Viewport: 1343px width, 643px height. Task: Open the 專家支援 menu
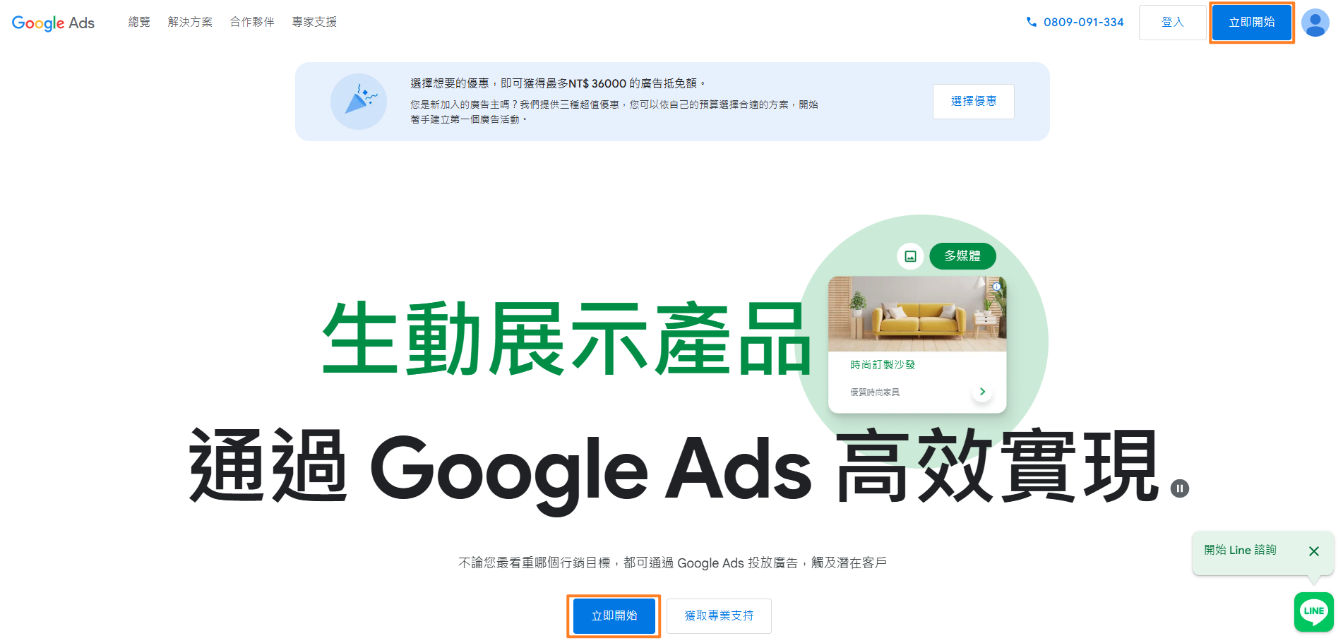click(x=314, y=22)
